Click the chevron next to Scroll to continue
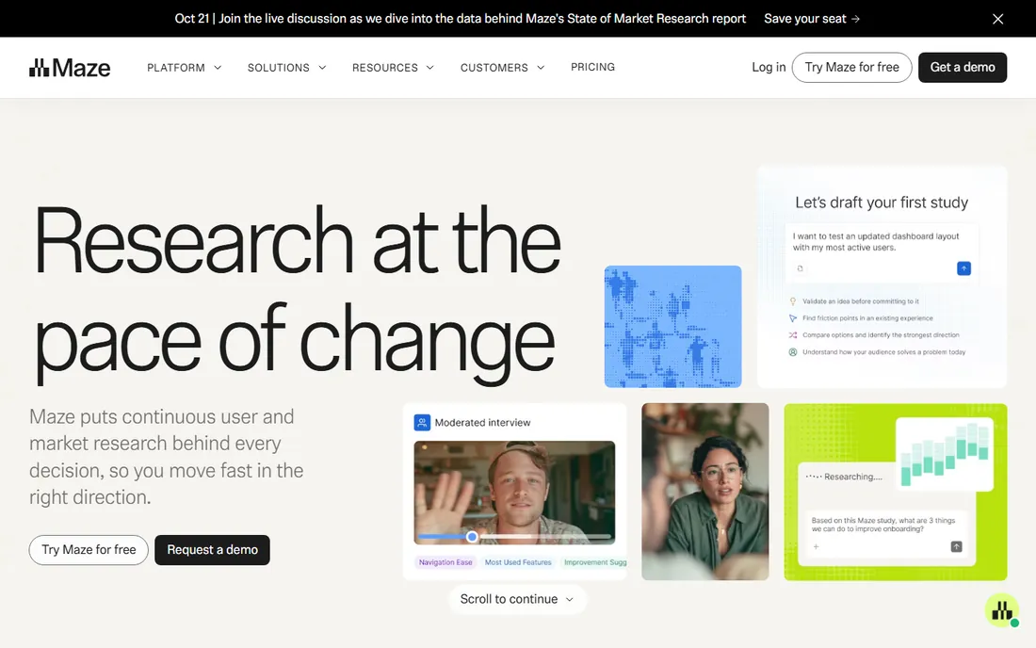Image resolution: width=1036 pixels, height=648 pixels. click(x=570, y=599)
